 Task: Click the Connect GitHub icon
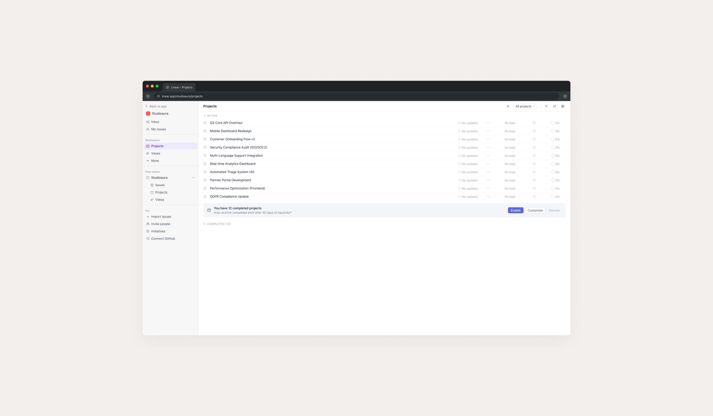pyautogui.click(x=148, y=239)
